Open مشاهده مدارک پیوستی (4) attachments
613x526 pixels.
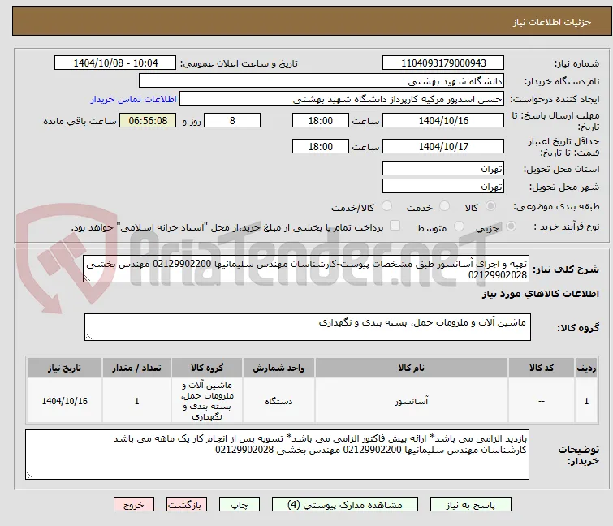click(345, 505)
